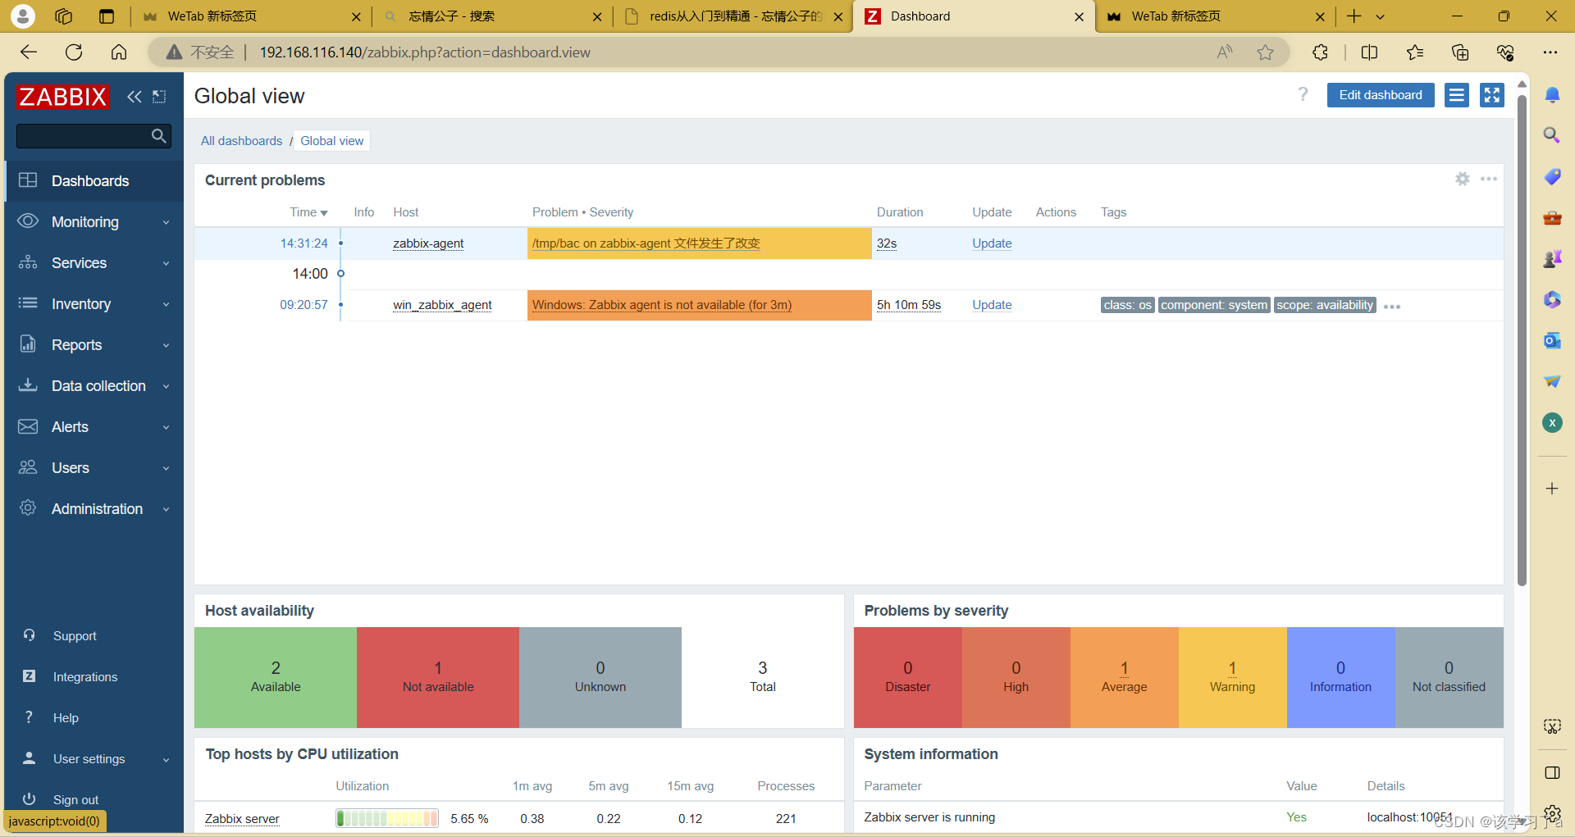Refresh the browser page
Screen dimensions: 1575x837
74,52
